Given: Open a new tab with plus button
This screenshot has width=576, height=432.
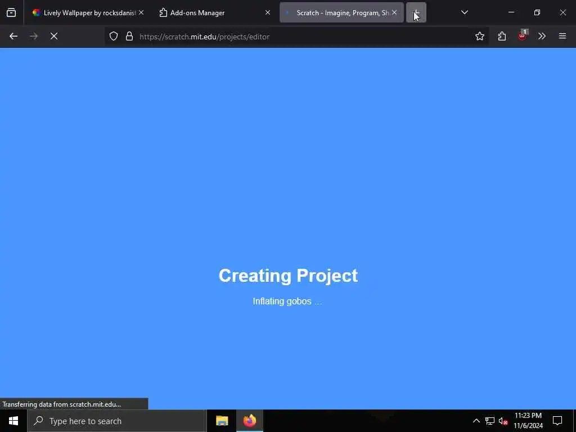Looking at the screenshot, I should (x=416, y=13).
